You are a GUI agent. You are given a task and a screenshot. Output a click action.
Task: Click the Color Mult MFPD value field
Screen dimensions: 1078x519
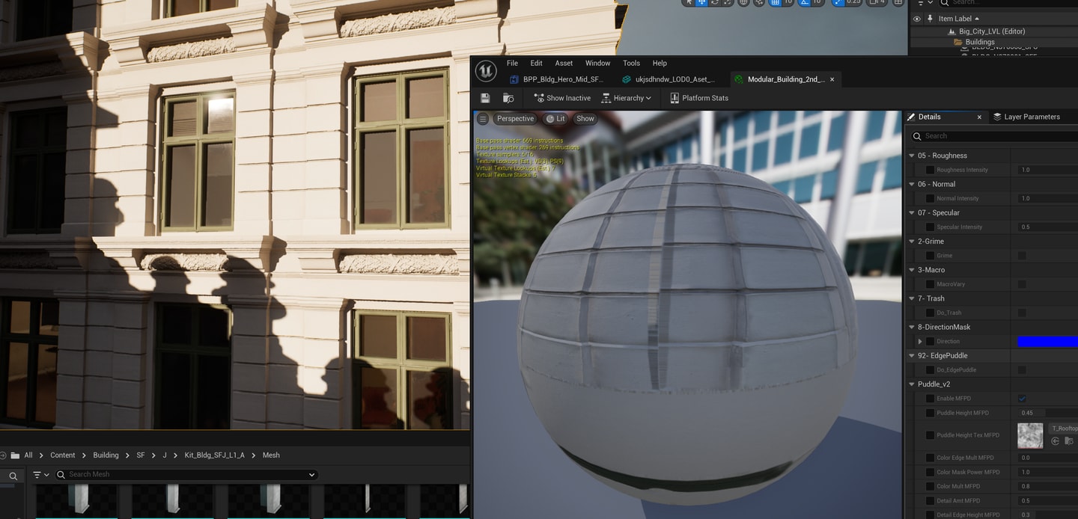(1048, 487)
